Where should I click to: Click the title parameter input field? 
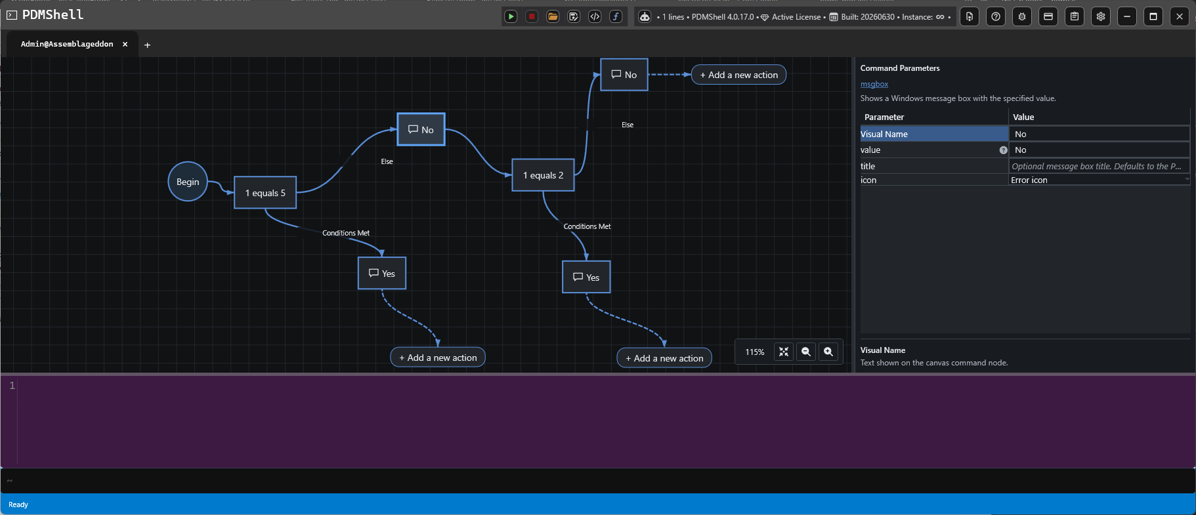tap(1099, 167)
